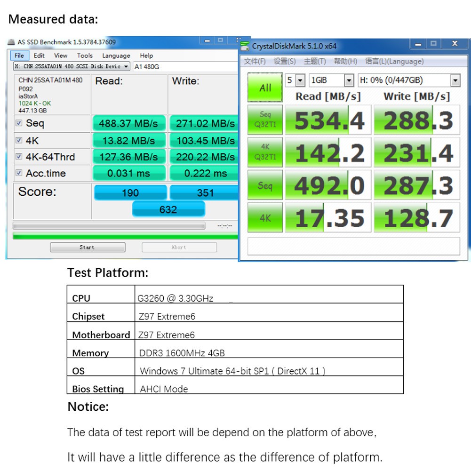Open the 设置(S) menu in CrystalDiskMark
471x471 pixels.
coord(285,61)
